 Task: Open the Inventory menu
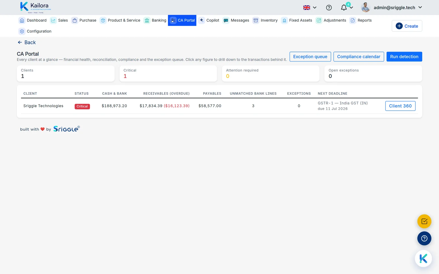coord(265,20)
